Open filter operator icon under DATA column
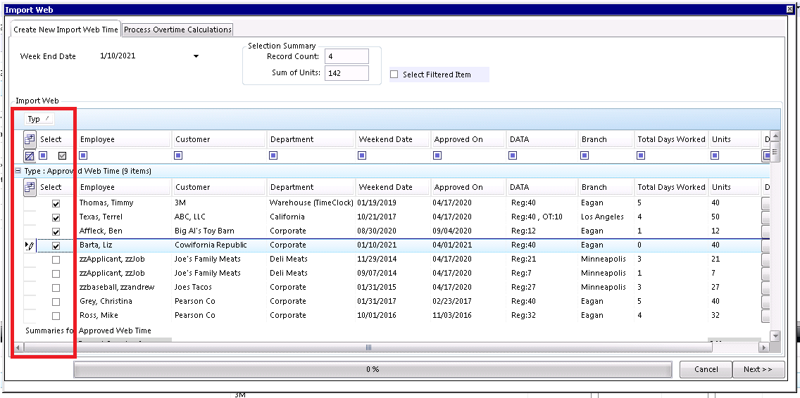The image size is (800, 398). click(x=513, y=155)
